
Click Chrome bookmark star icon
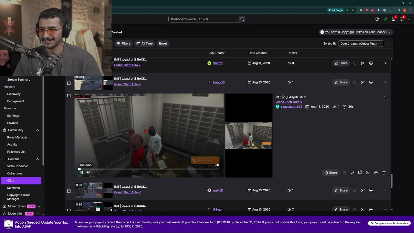pyautogui.click(x=353, y=10)
